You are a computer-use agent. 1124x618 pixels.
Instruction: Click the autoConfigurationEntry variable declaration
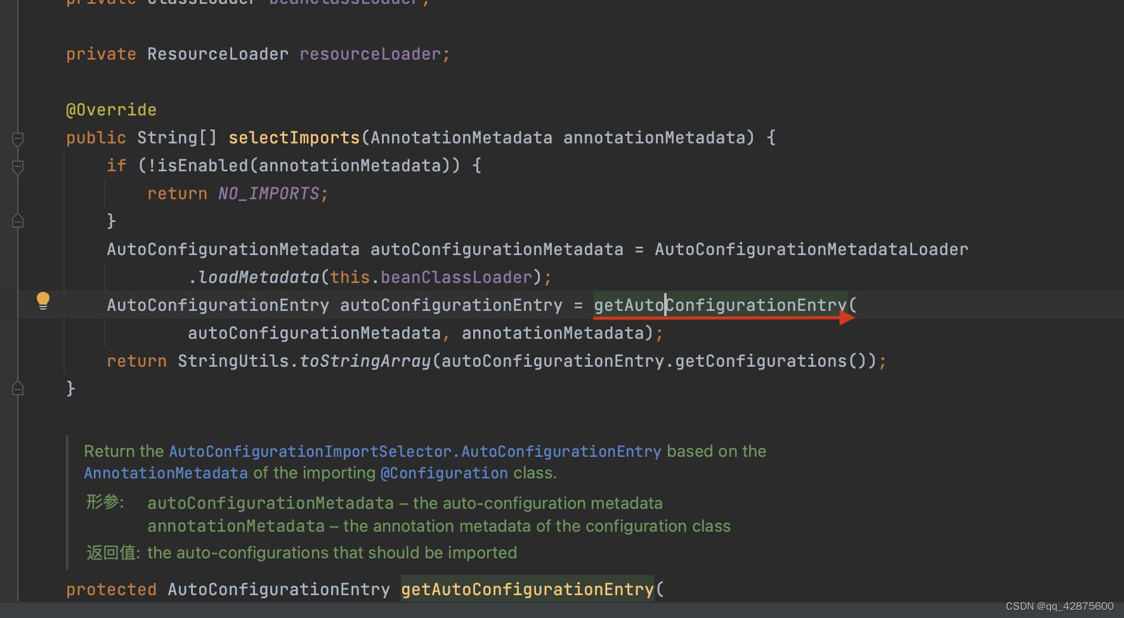tap(451, 305)
